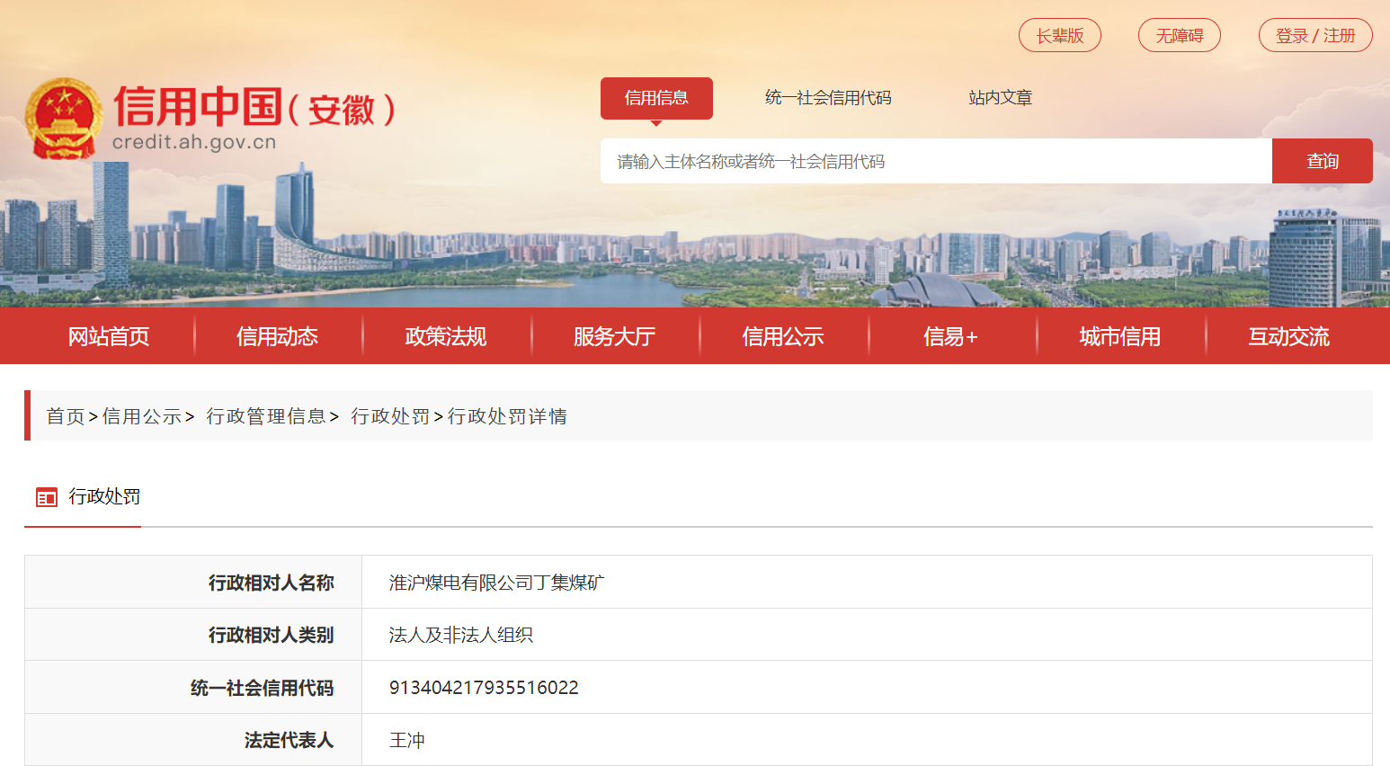
Task: Open the 政策法规 navigation menu
Action: [x=446, y=336]
